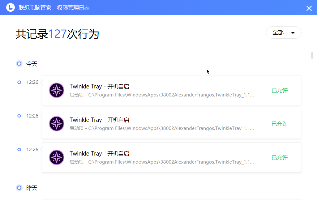Close the 权限管理日志 window
This screenshot has width=317, height=201.
click(309, 8)
